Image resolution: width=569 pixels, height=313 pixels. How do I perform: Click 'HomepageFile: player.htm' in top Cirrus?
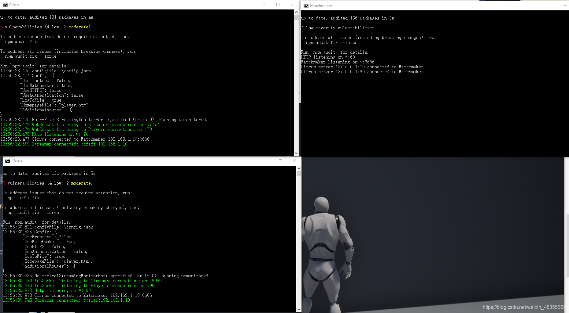[x=55, y=105]
